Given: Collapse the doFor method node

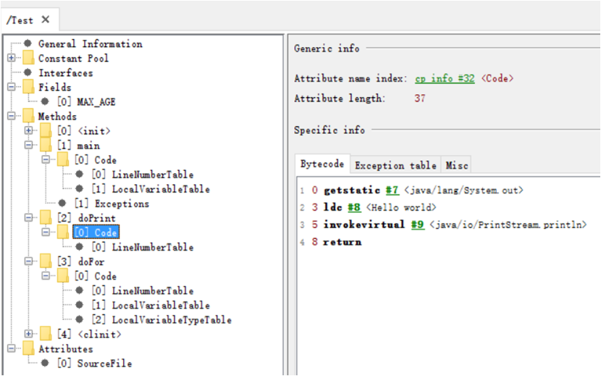Looking at the screenshot, I should tap(28, 262).
